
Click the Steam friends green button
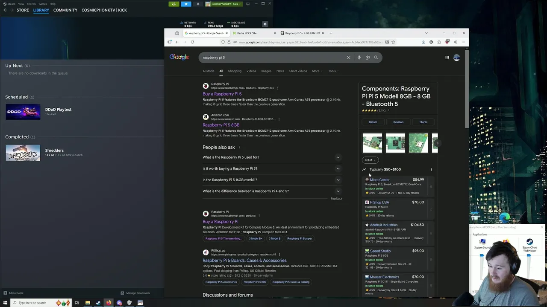point(174,4)
